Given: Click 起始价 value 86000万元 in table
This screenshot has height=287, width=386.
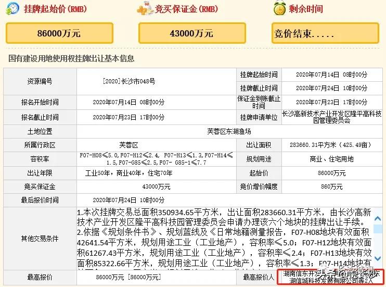Looking at the screenshot, I should (331, 173).
